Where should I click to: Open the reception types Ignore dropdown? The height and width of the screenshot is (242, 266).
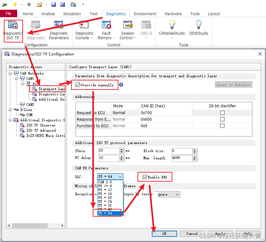click(167, 195)
